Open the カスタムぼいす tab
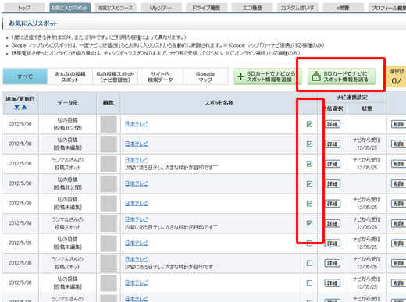Image resolution: width=406 pixels, height=302 pixels. [x=297, y=8]
